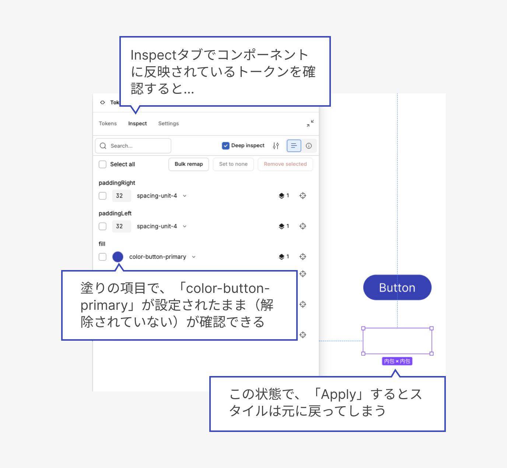
Task: Select the list view icon
Action: point(294,146)
